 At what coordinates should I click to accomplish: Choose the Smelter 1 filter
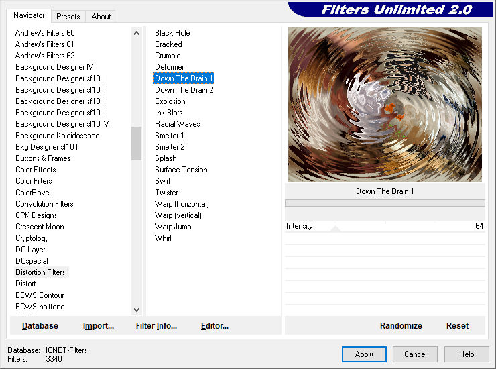click(x=169, y=136)
